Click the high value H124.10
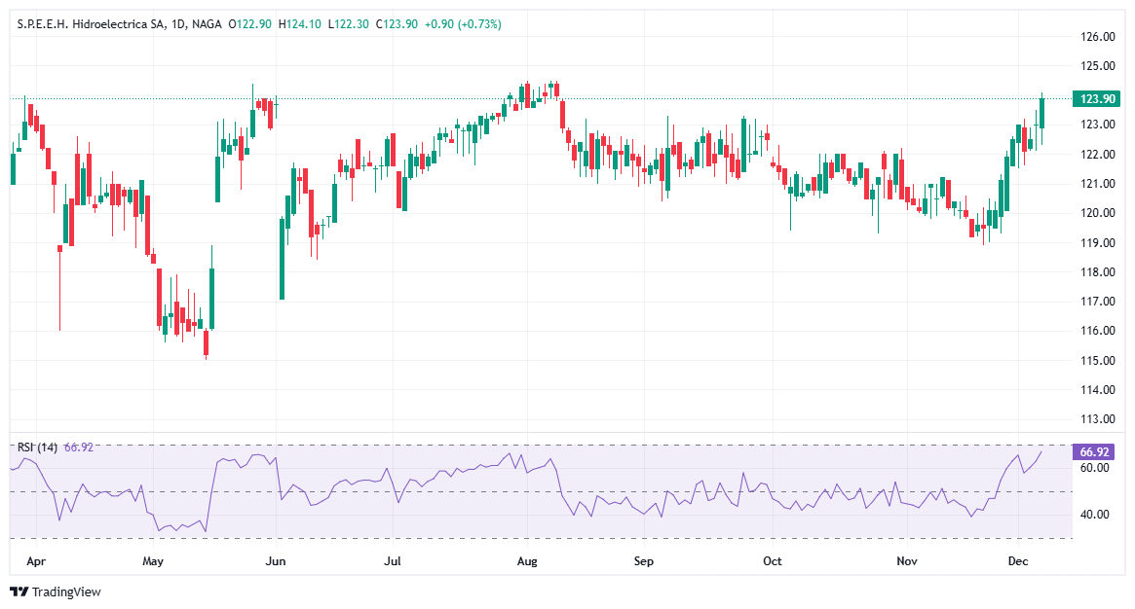The height and width of the screenshot is (609, 1135). tap(300, 24)
